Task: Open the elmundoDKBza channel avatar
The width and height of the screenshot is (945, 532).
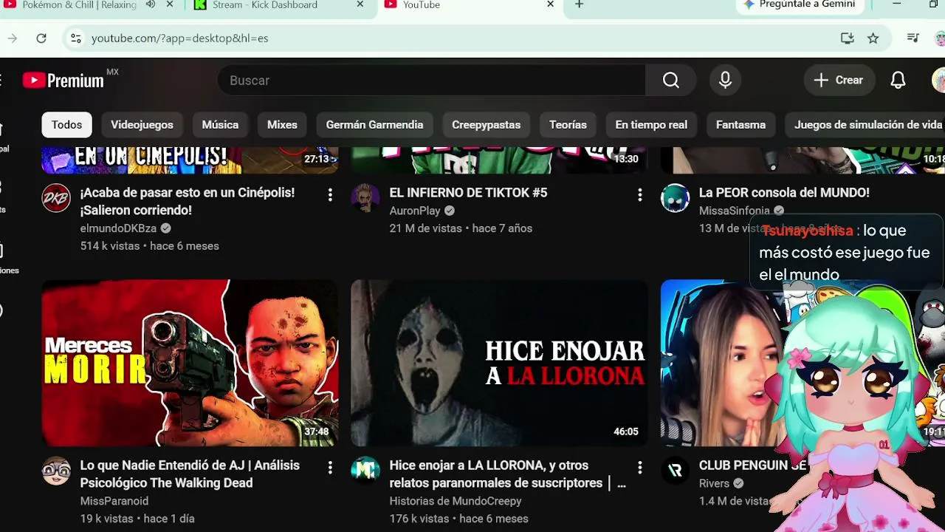Action: [56, 198]
